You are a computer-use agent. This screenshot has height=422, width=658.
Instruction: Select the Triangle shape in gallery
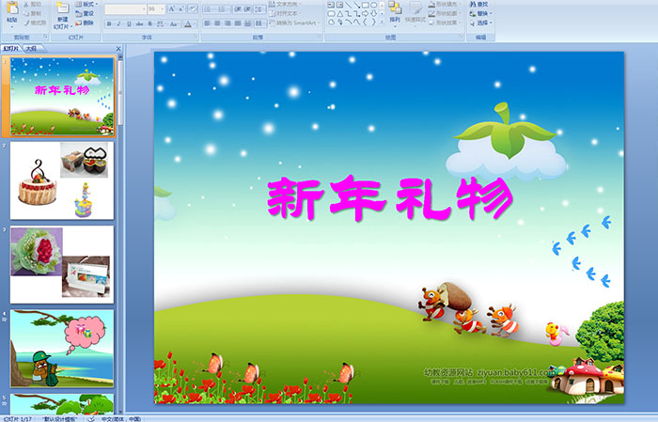(x=340, y=14)
